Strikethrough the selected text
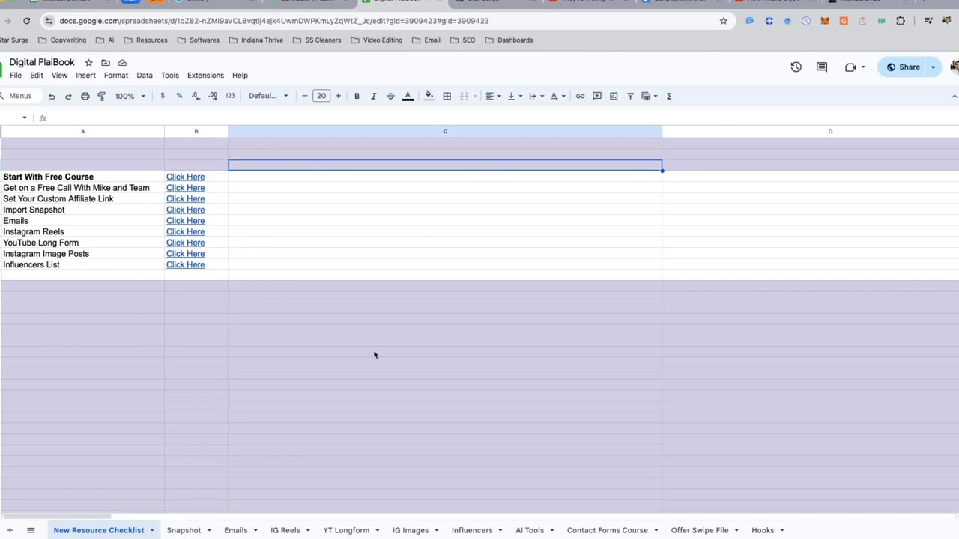 tap(390, 96)
